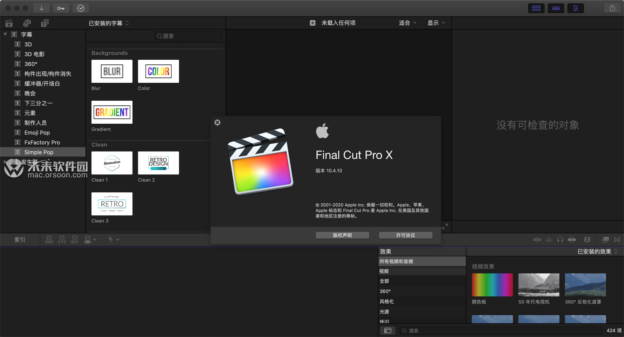Select 缓冲器/开场白 category
The height and width of the screenshot is (337, 624).
point(43,84)
